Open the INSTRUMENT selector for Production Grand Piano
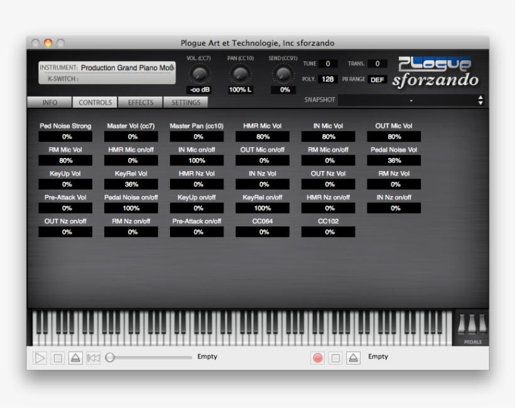Image resolution: width=515 pixels, height=408 pixels. tap(107, 68)
